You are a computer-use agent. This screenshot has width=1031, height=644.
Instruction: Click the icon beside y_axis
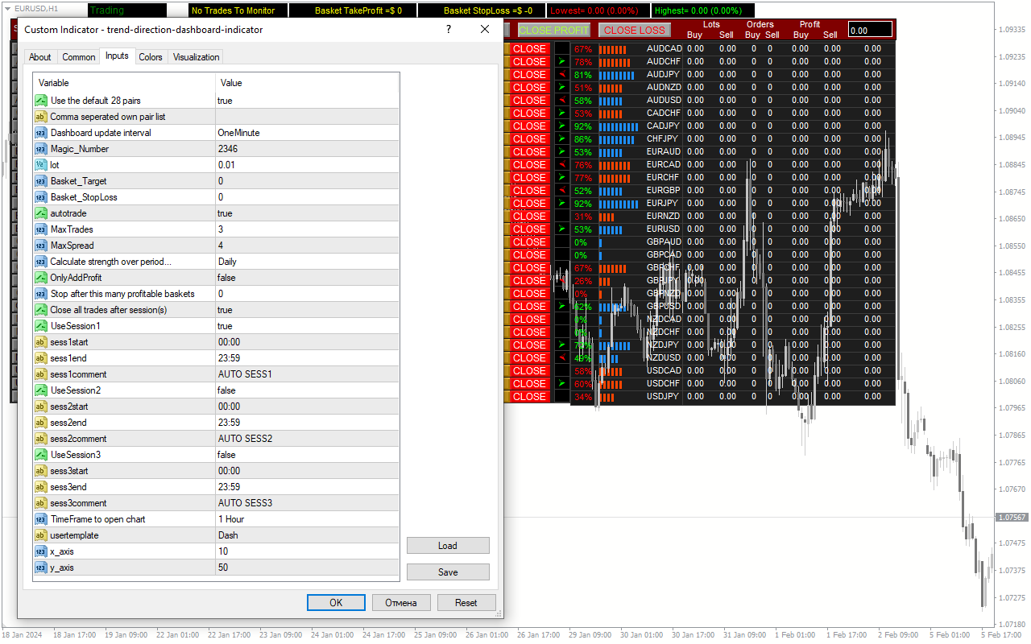pos(41,568)
